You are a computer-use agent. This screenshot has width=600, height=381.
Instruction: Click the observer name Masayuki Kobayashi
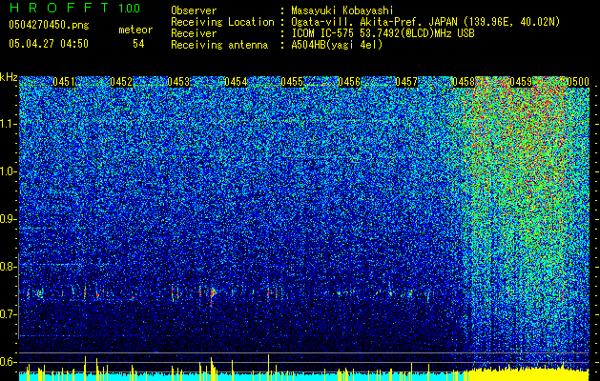(x=342, y=10)
